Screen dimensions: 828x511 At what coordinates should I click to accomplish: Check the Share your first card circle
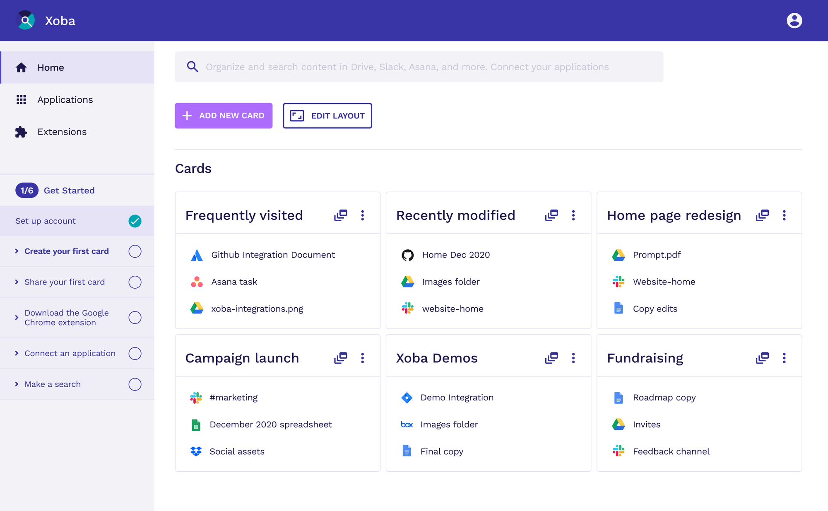click(x=135, y=282)
